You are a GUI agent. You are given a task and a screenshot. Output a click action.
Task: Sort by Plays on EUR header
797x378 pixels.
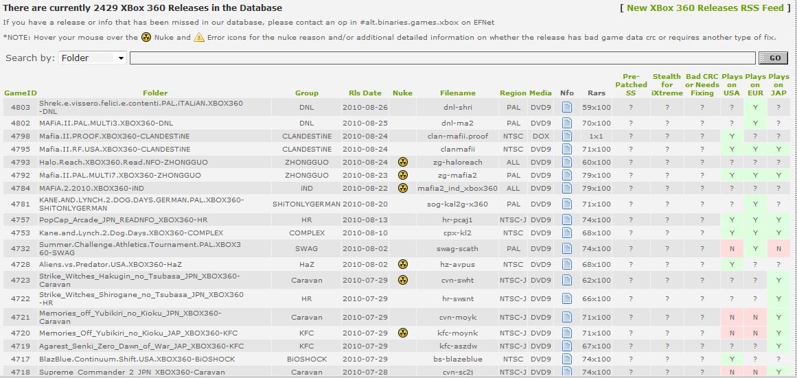point(755,85)
